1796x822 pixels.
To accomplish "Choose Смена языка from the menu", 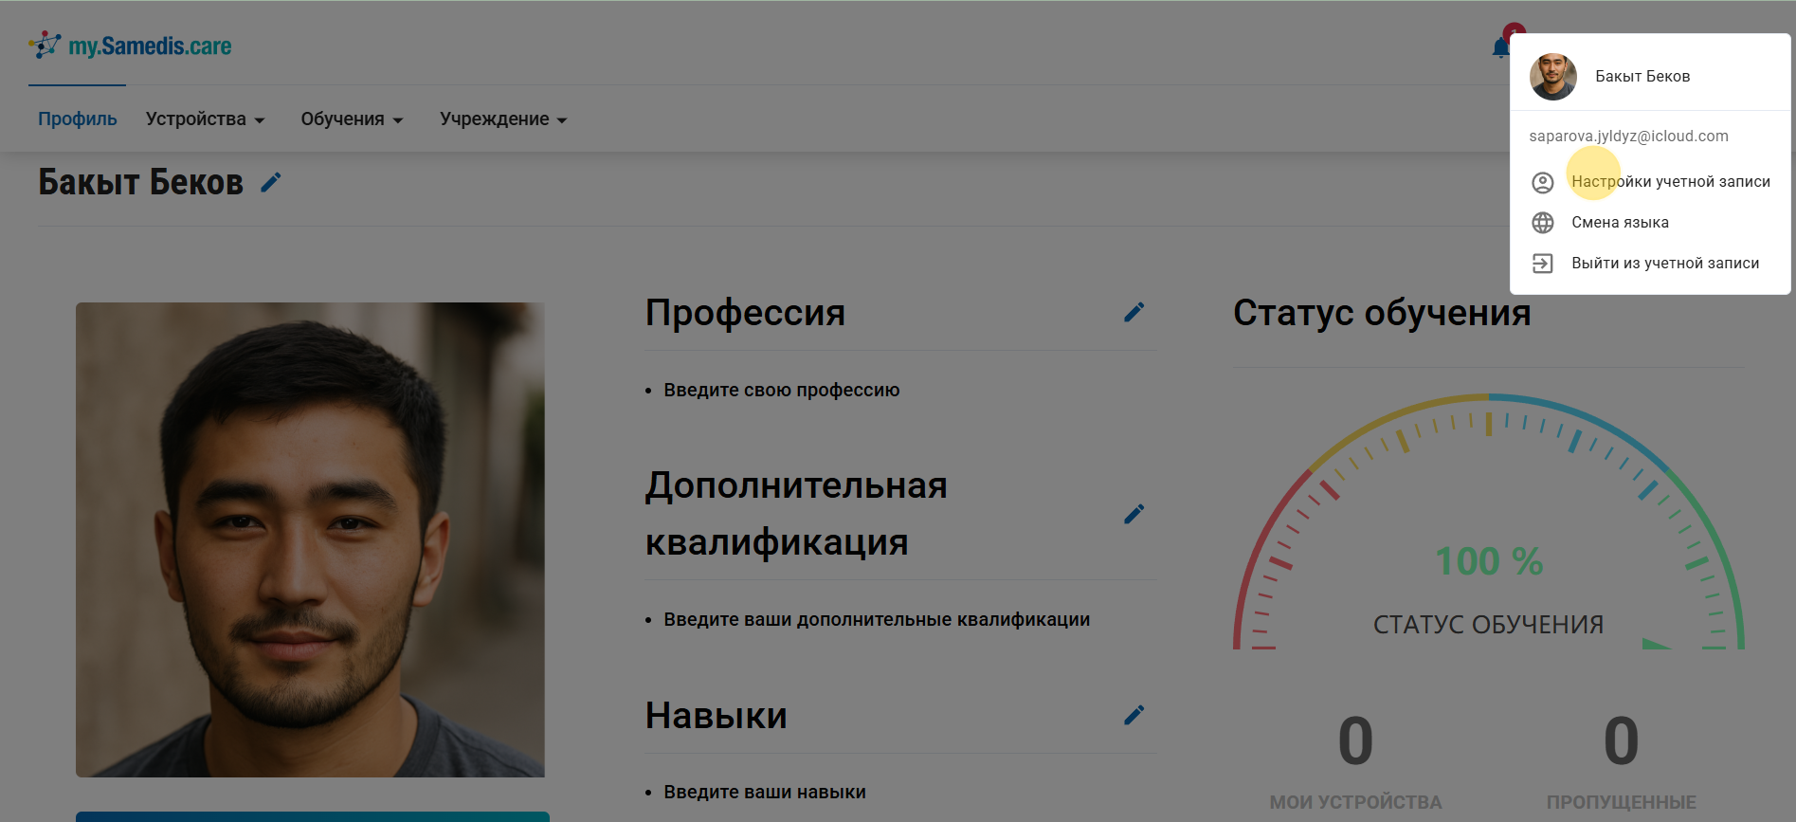I will click(1620, 223).
